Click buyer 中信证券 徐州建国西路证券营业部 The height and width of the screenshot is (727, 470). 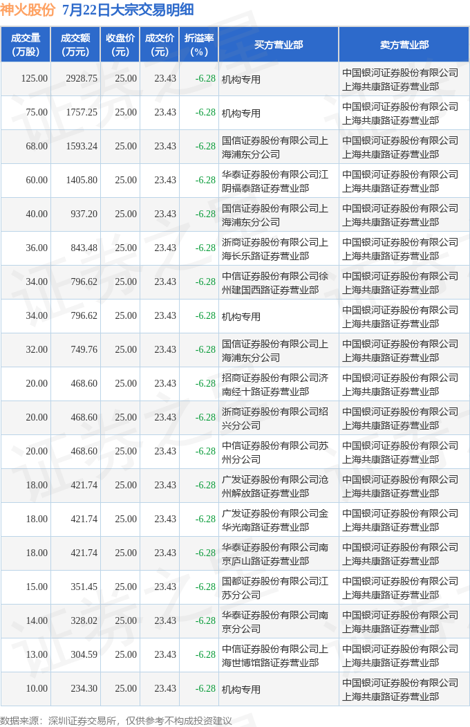pyautogui.click(x=275, y=282)
